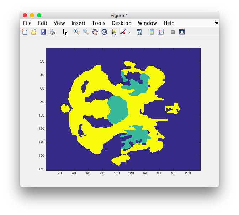Click the large central teal region in plot

(118, 109)
